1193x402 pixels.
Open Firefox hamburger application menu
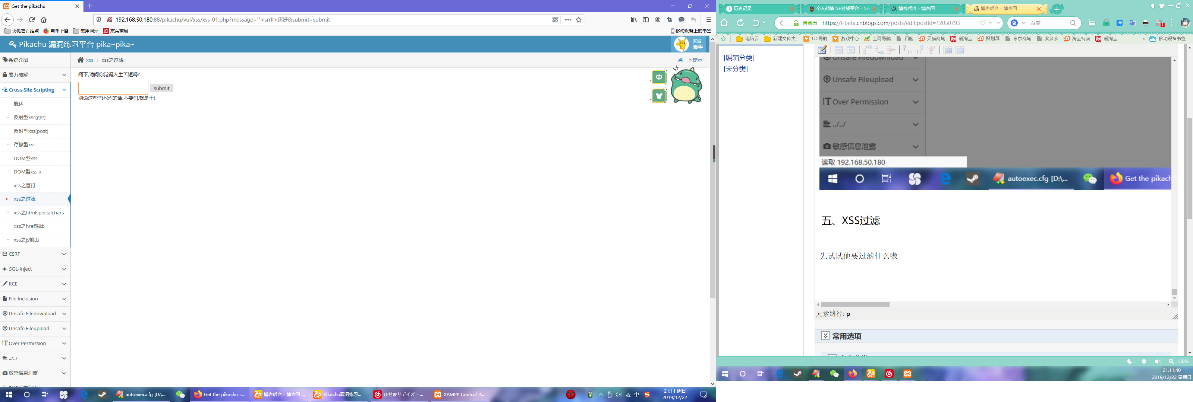(x=708, y=20)
